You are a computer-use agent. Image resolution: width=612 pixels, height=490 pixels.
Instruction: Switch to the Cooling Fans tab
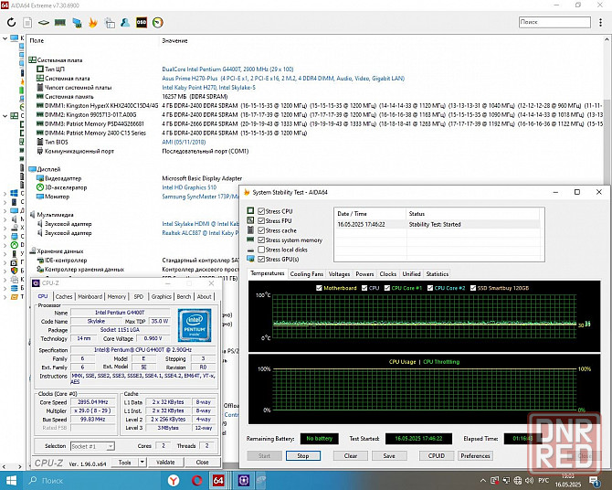[306, 274]
